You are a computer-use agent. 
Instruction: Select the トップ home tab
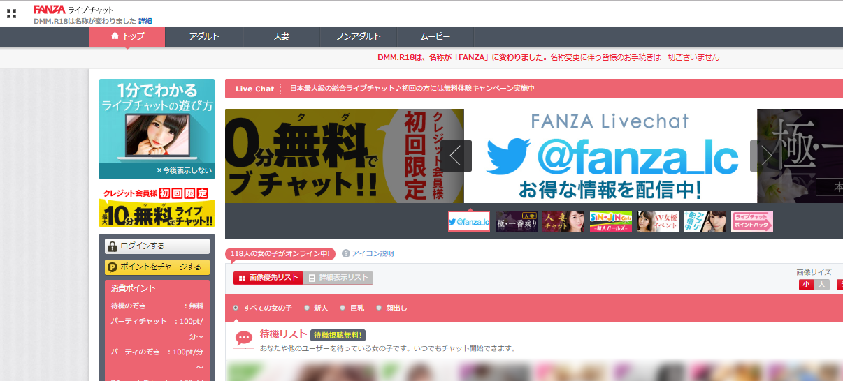pos(127,37)
